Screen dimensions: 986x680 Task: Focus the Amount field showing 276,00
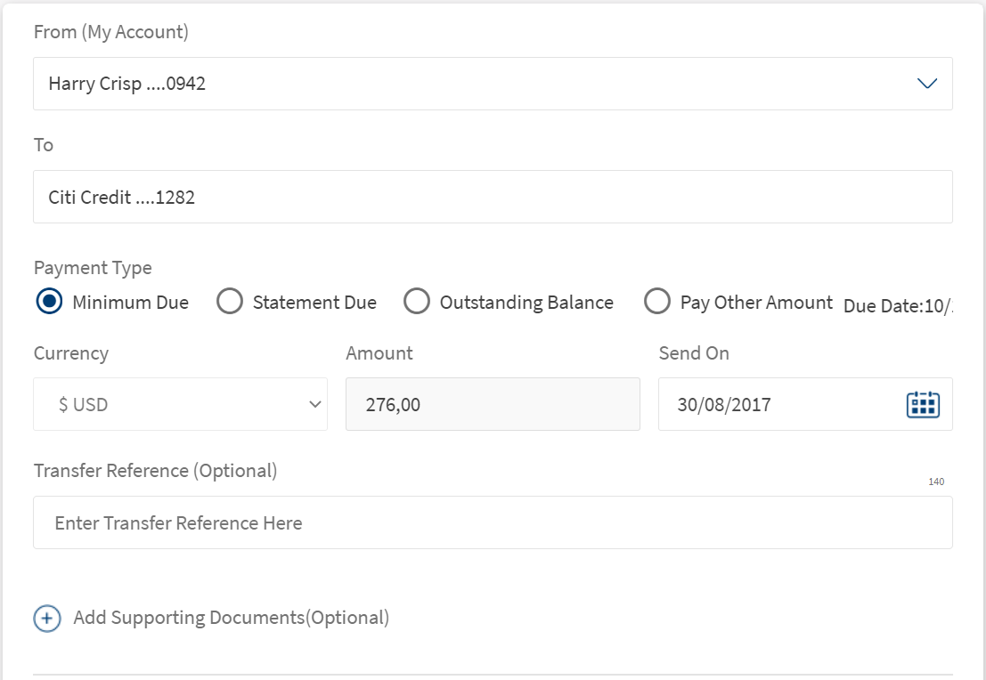[x=493, y=404]
